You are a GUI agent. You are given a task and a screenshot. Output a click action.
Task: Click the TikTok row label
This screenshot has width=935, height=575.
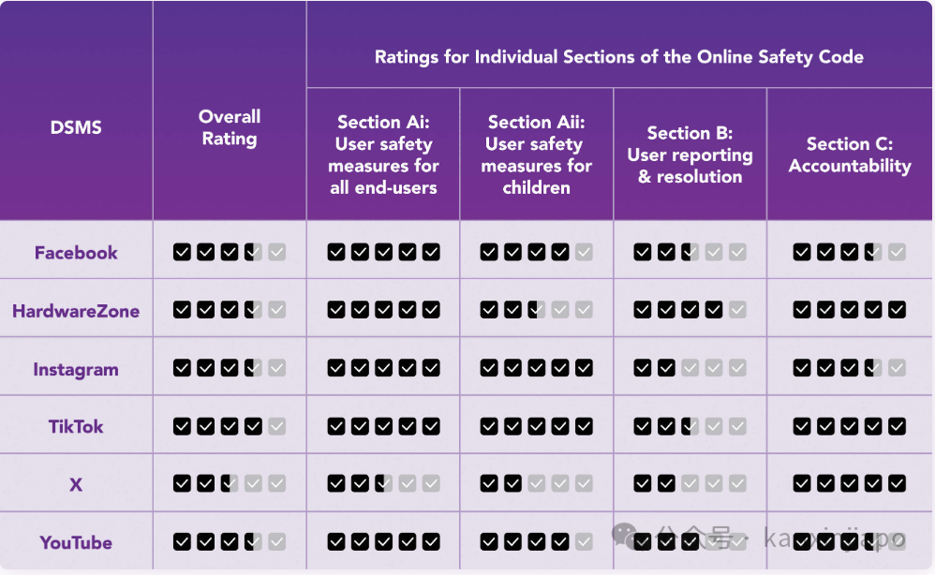click(x=76, y=427)
